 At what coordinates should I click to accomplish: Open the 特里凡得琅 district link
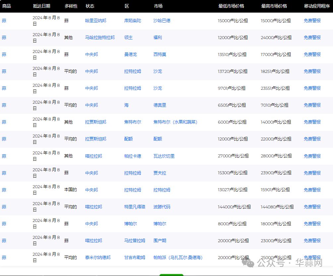(135, 207)
